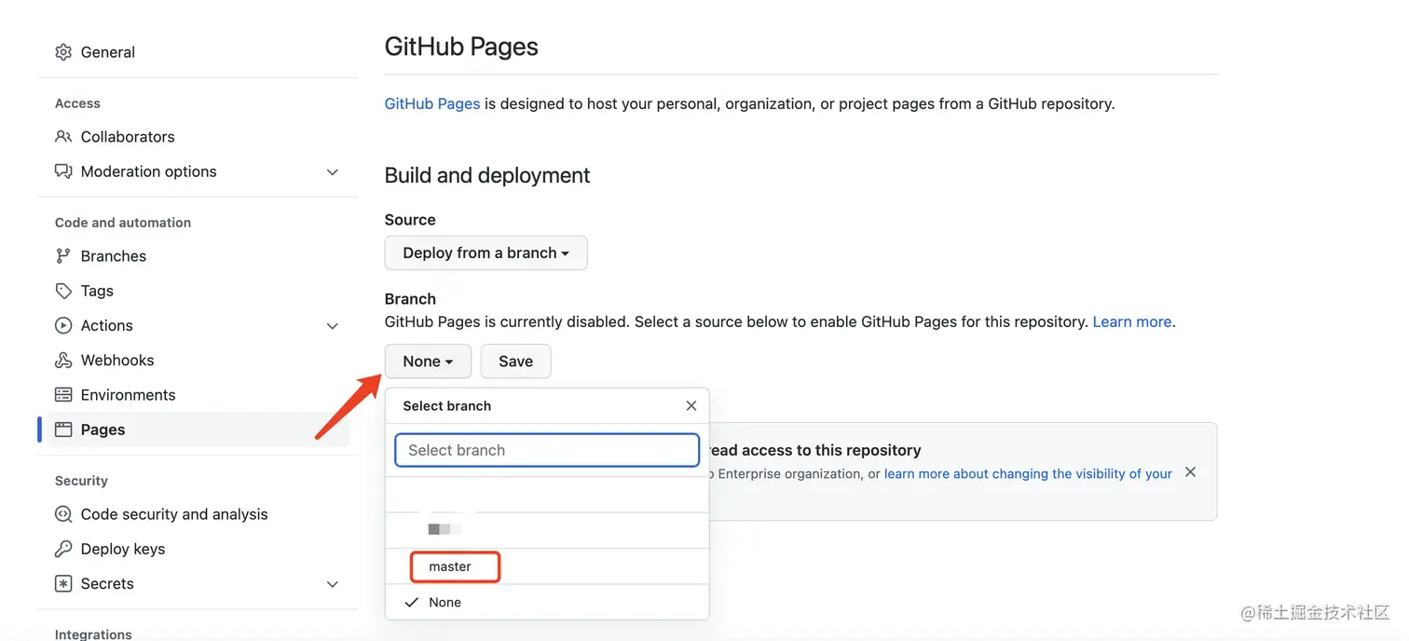The image size is (1409, 641).
Task: Expand the Actions sidebar section
Action: (x=333, y=326)
